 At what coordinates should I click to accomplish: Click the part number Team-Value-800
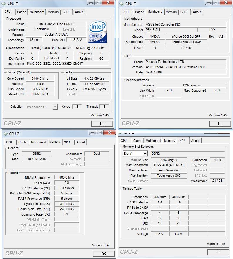(169, 176)
